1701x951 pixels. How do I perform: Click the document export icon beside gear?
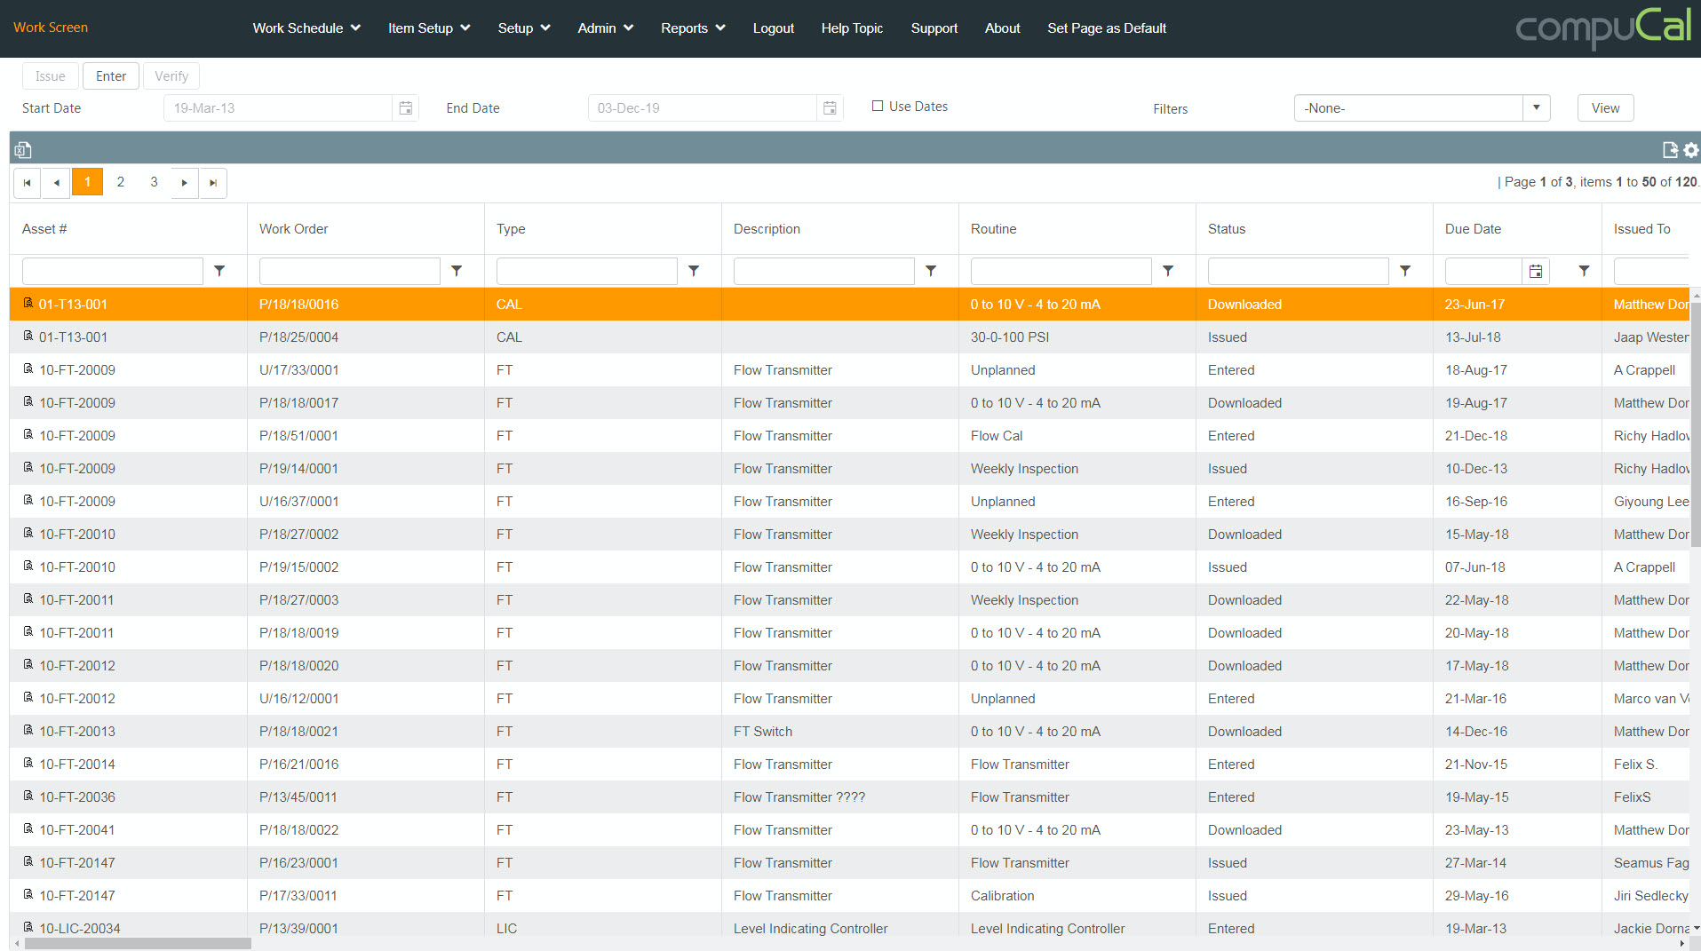click(1670, 150)
